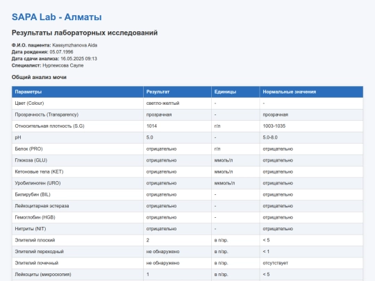
Task: Select the Прозрачность (Transparency) row label
Action: tap(47, 114)
